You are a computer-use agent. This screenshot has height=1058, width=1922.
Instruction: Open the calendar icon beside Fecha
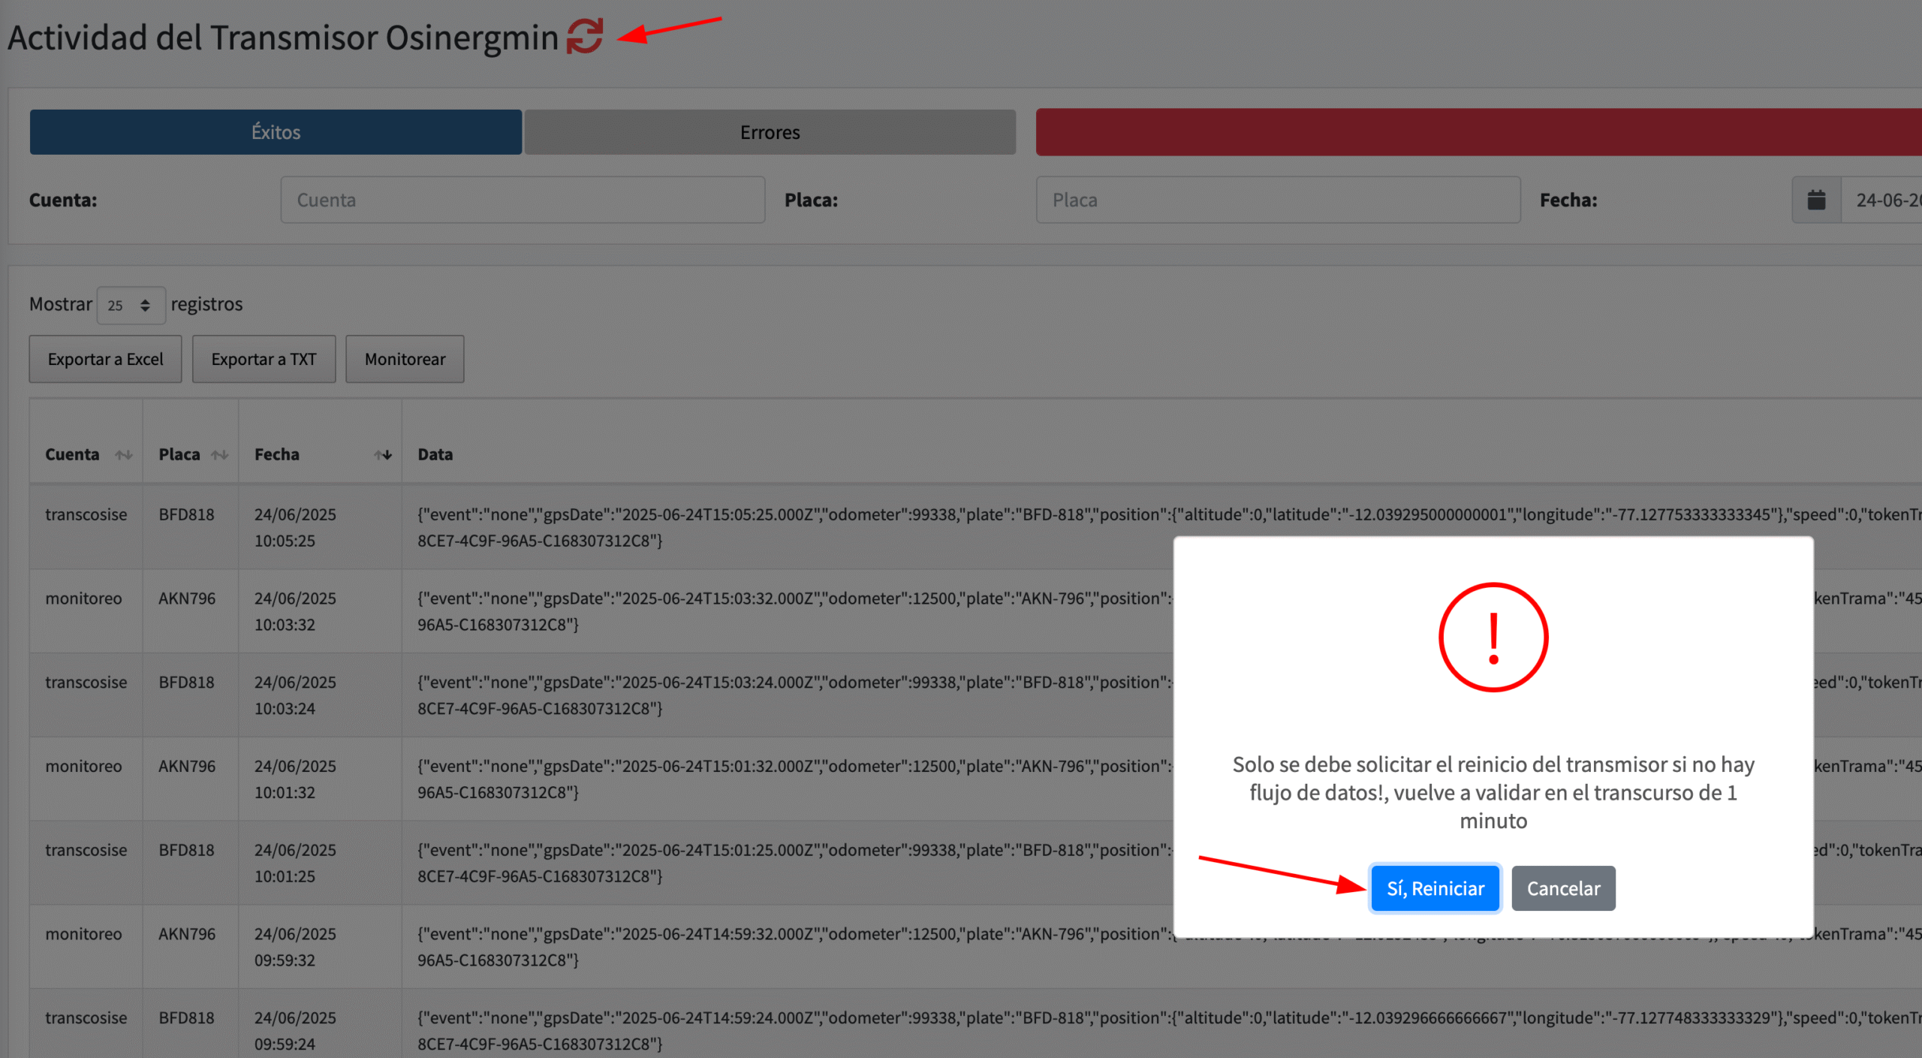pos(1816,200)
